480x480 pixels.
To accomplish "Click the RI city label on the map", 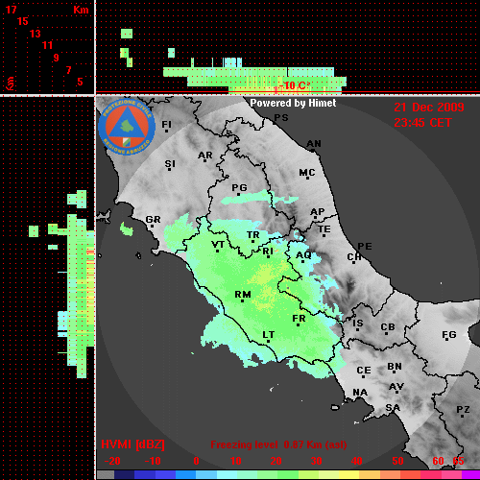I will (268, 252).
